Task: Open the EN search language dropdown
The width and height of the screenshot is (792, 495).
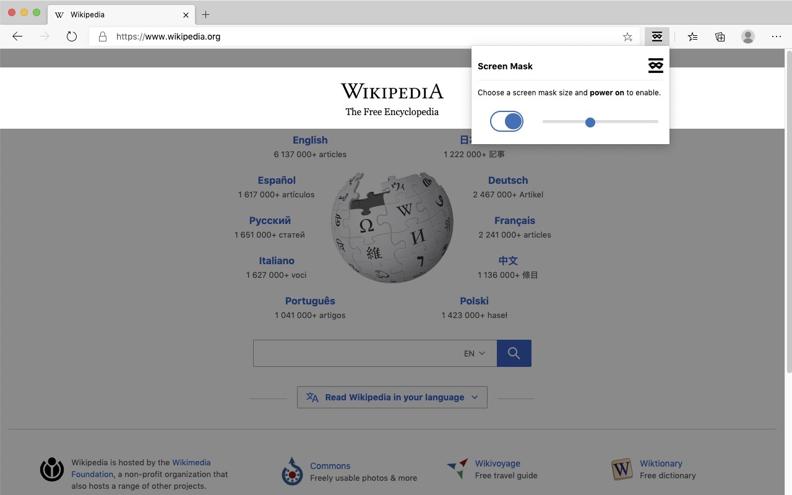Action: point(475,353)
